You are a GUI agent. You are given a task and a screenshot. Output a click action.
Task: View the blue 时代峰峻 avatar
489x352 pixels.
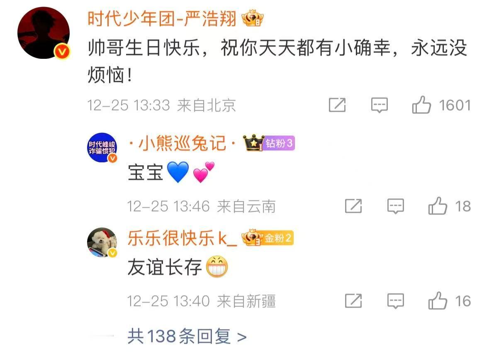click(x=102, y=147)
